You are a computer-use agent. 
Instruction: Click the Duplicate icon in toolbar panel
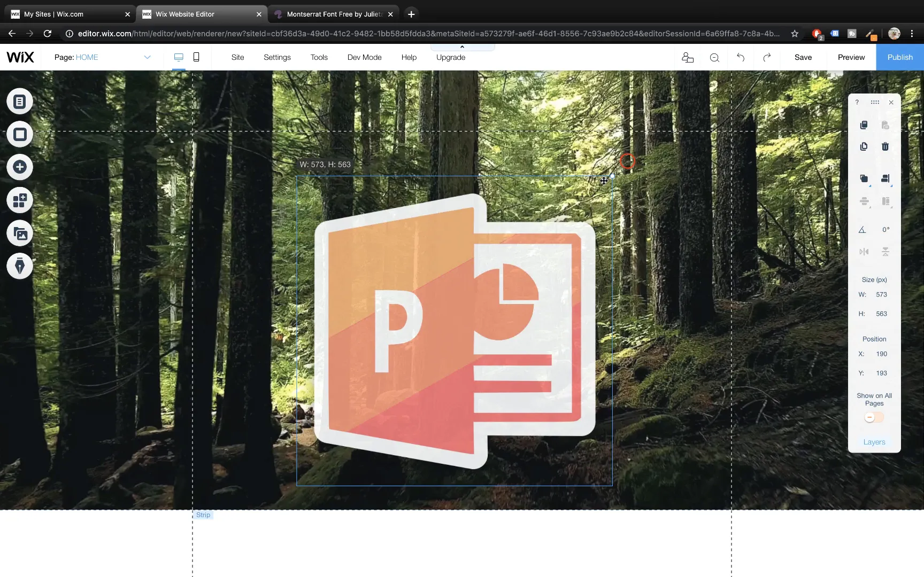[x=864, y=146]
